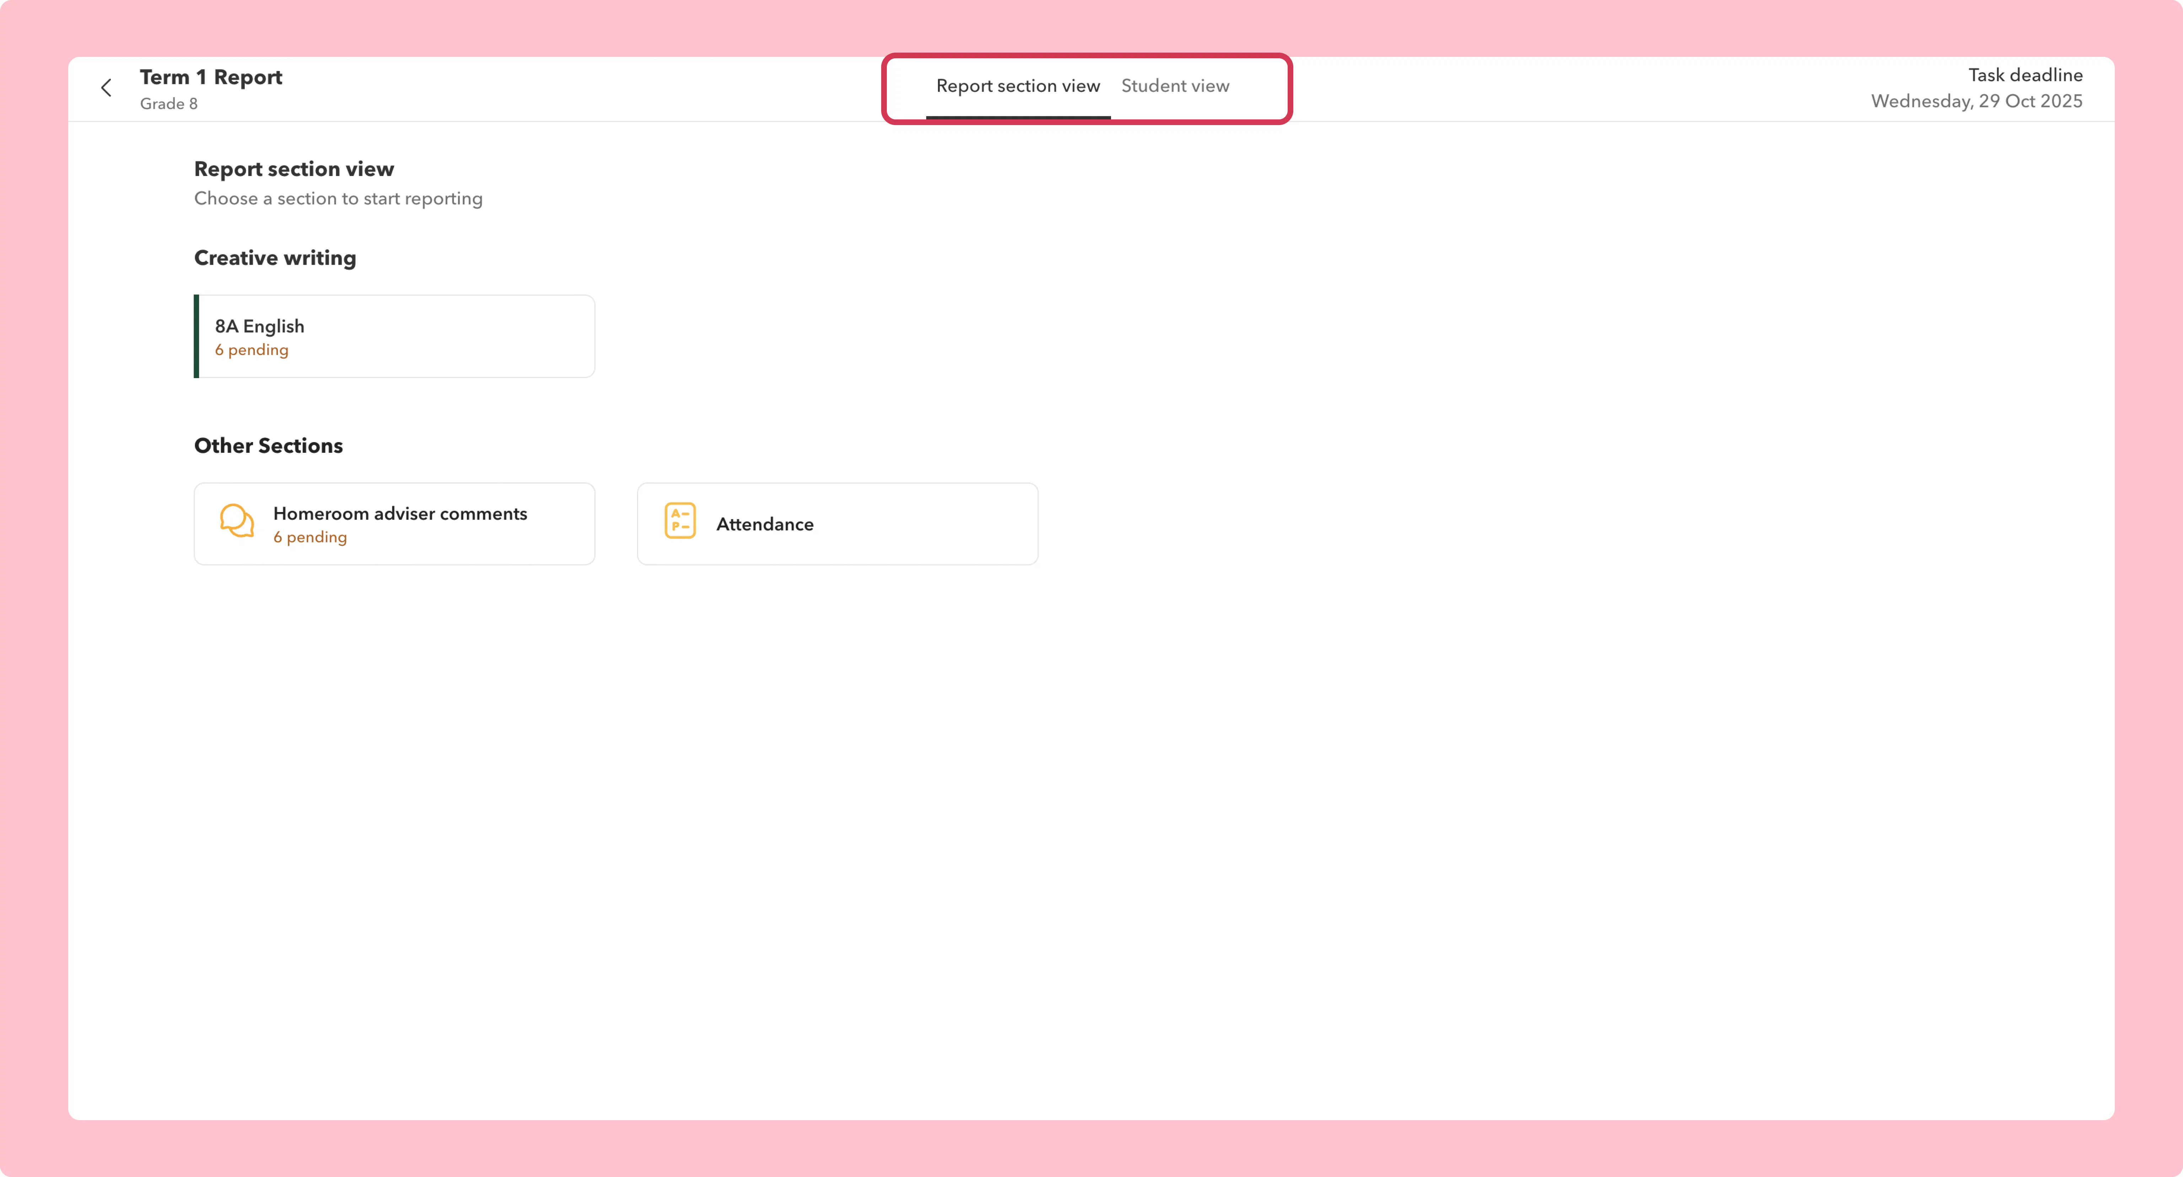The image size is (2183, 1177).
Task: Open the Attendance section card
Action: [x=837, y=524]
